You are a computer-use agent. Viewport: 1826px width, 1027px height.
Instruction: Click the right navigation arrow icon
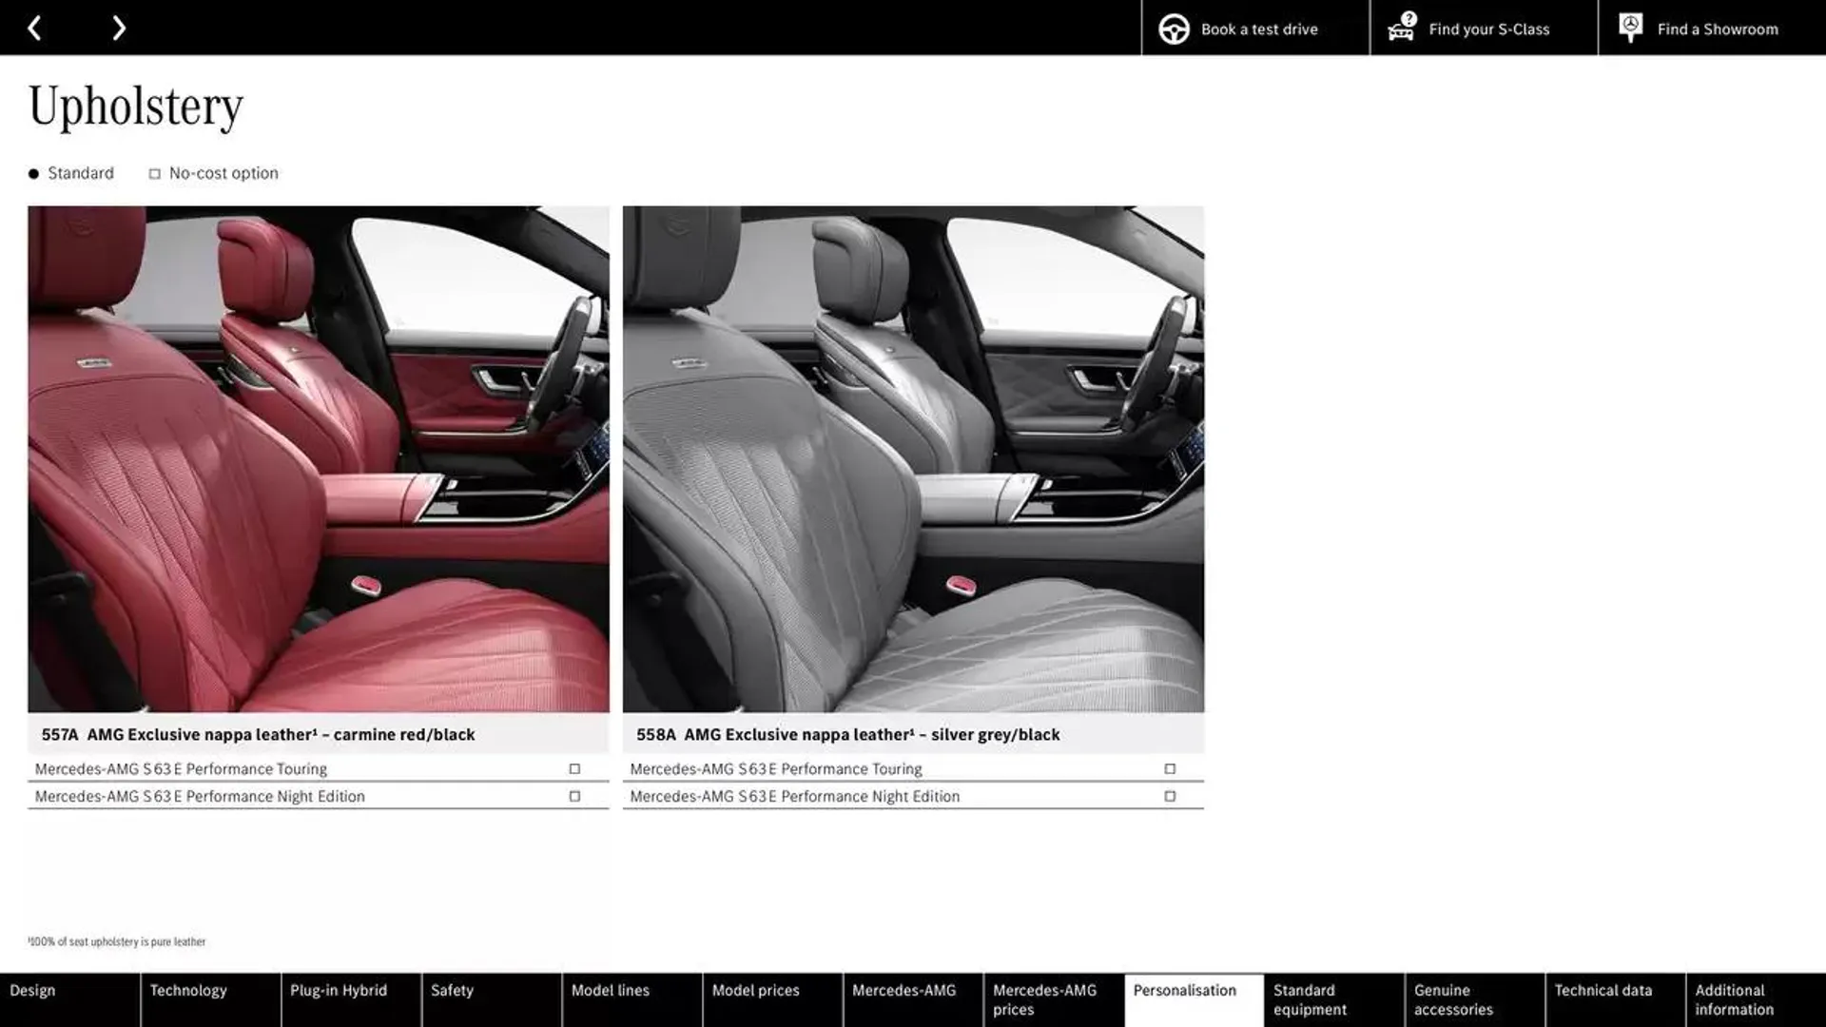118,28
